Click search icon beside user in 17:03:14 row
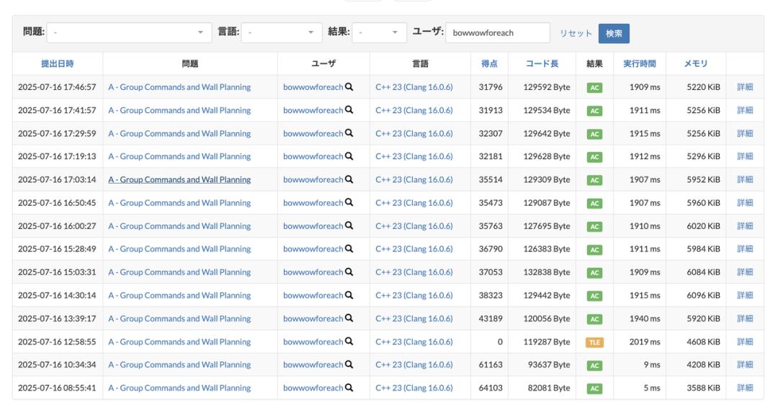 coord(349,179)
